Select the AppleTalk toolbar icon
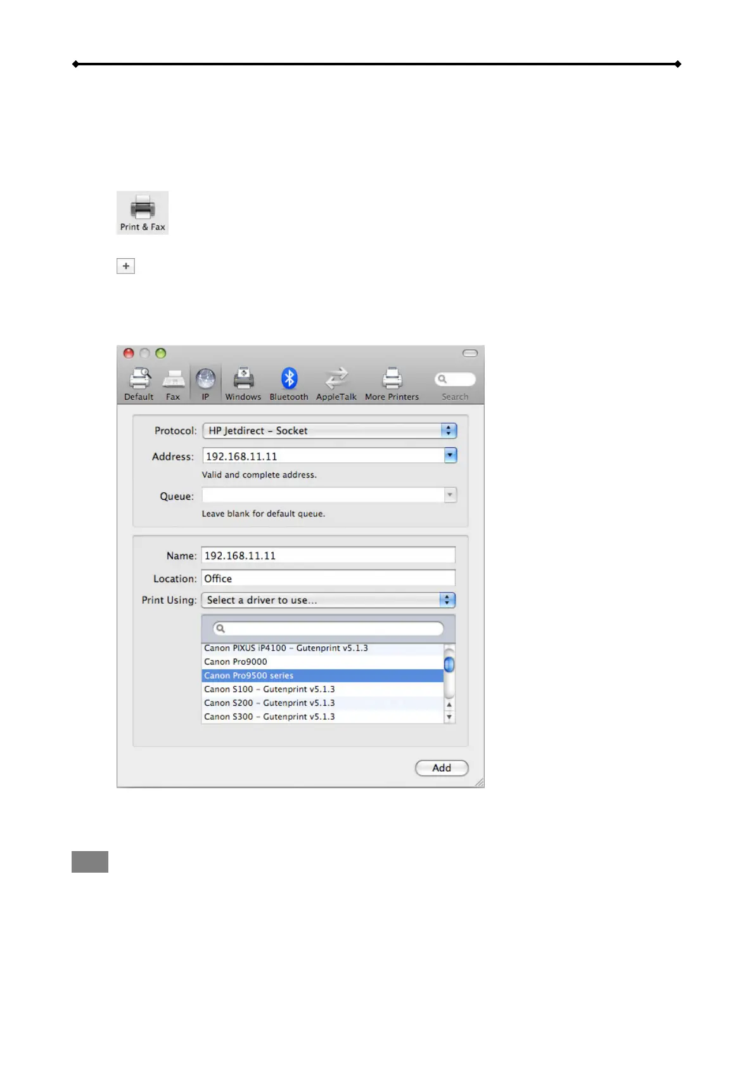 pyautogui.click(x=336, y=384)
